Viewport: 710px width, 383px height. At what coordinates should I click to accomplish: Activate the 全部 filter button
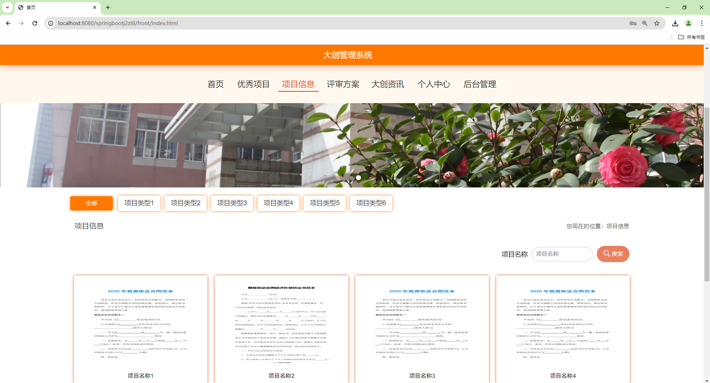[x=91, y=203]
